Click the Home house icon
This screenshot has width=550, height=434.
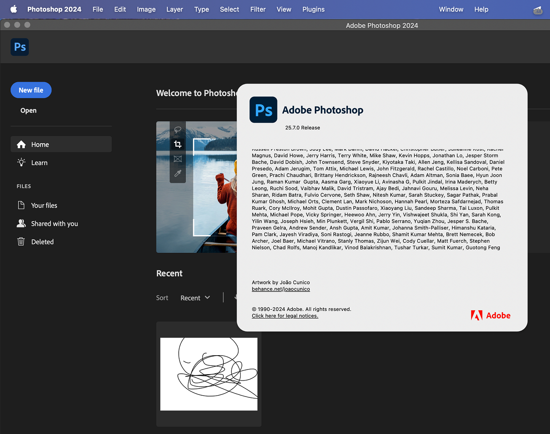(21, 145)
